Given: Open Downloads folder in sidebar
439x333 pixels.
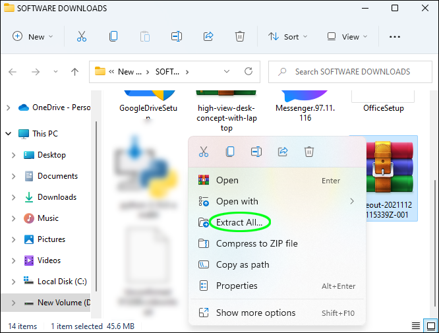Looking at the screenshot, I should point(50,197).
